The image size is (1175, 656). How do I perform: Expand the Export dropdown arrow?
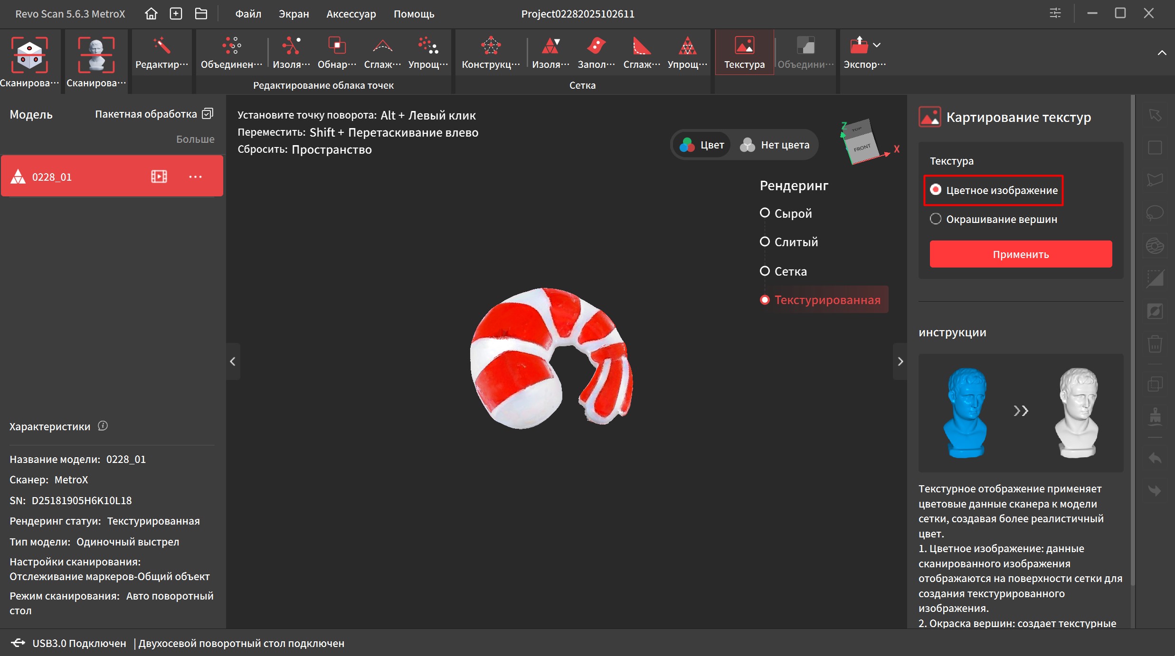(877, 45)
